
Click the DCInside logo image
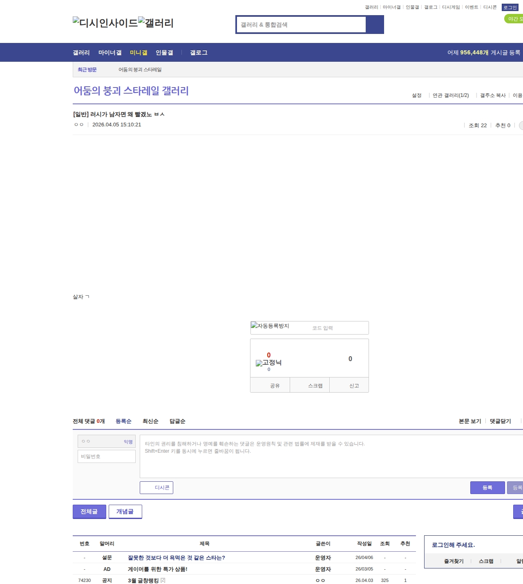click(x=105, y=23)
